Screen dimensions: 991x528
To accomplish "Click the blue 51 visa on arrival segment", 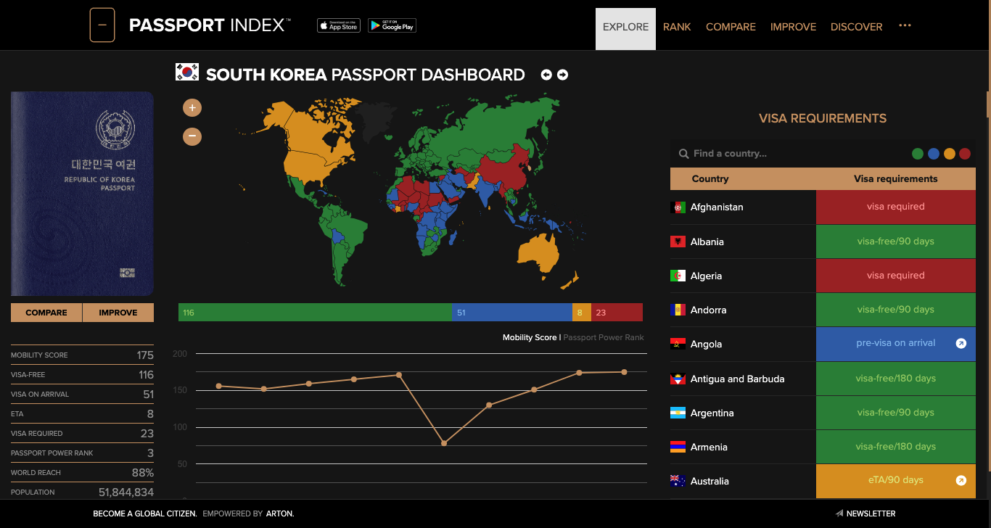I will (x=512, y=313).
